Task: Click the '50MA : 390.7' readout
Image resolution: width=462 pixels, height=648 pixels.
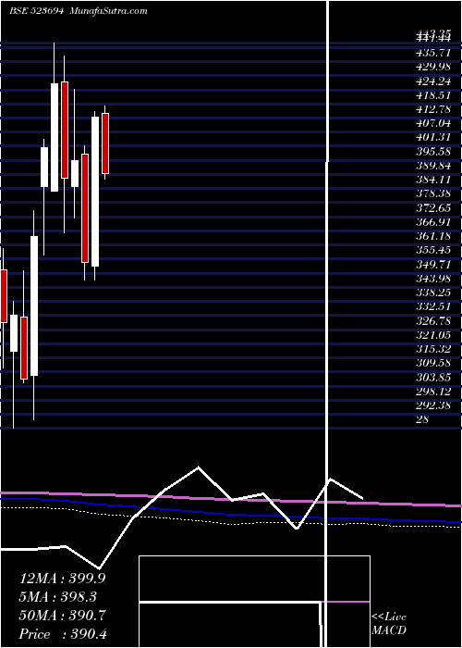Action: click(x=62, y=615)
